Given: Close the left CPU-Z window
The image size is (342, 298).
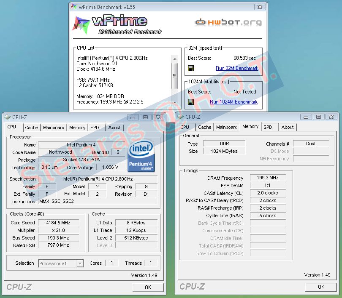Looking at the screenshot, I should pos(158,117).
